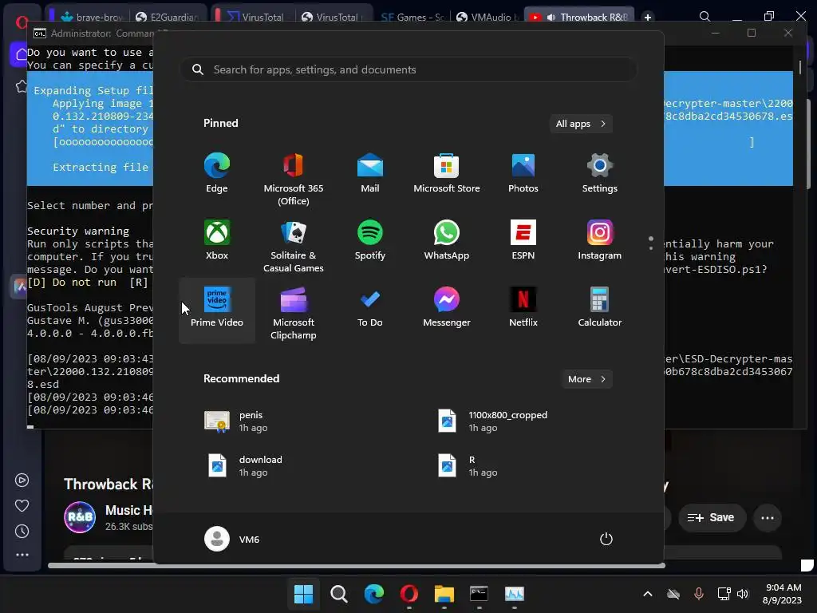Image resolution: width=817 pixels, height=613 pixels.
Task: Open Settings from pinned apps
Action: (600, 173)
